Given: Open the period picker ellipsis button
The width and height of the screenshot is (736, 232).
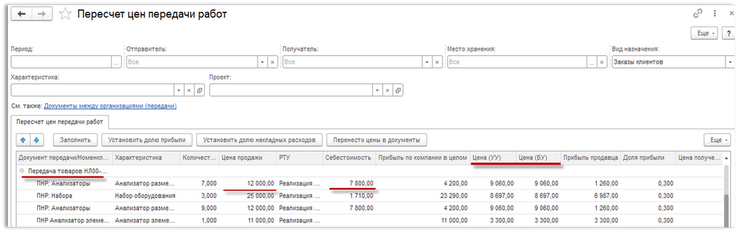Looking at the screenshot, I should (117, 62).
